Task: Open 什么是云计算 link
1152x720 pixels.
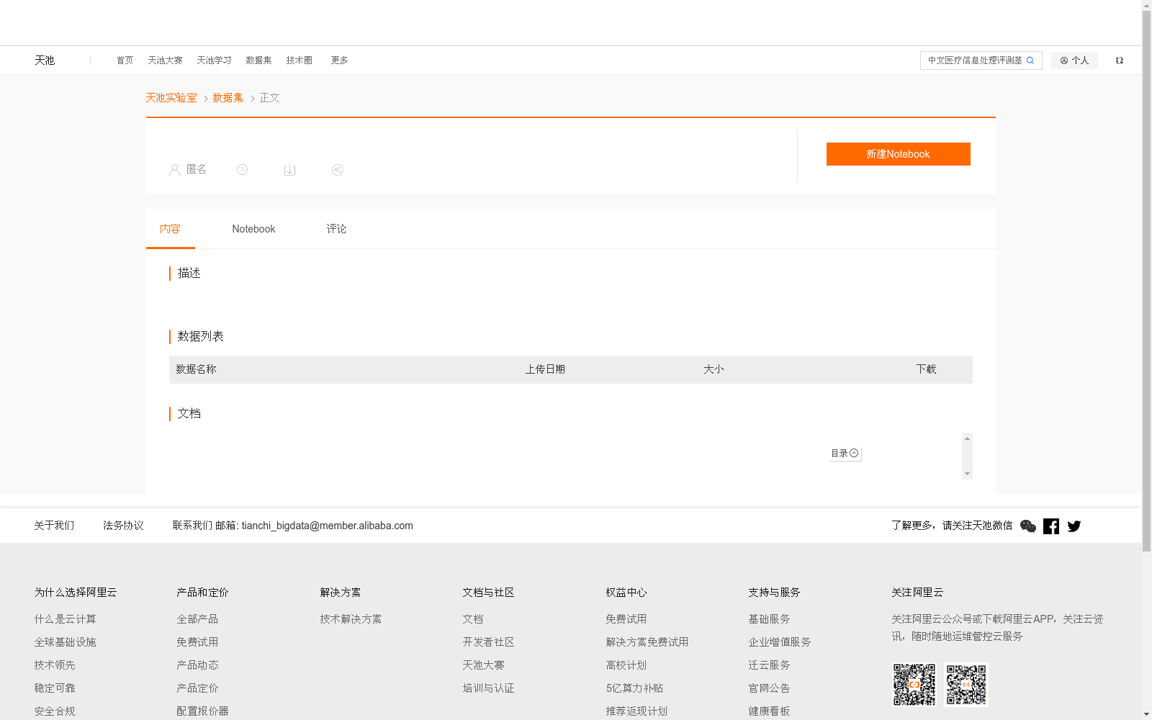Action: (65, 619)
